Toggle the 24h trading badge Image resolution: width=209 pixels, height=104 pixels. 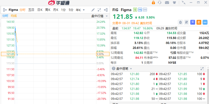click(x=145, y=10)
